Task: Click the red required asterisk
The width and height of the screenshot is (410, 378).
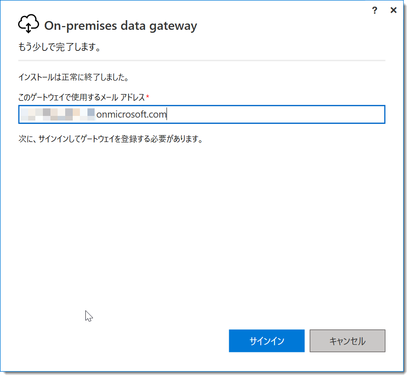Action: (148, 97)
